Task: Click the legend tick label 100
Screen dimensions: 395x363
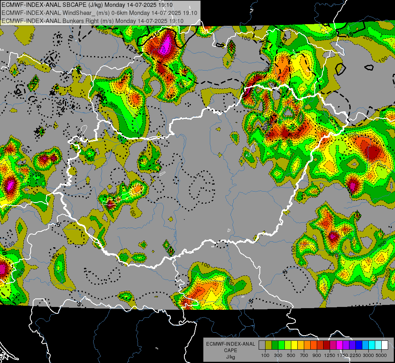Action: [265, 355]
